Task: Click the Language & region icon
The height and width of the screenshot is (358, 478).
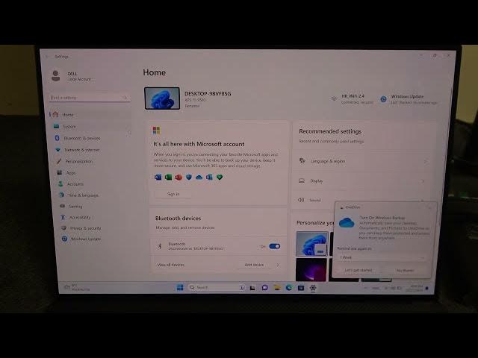Action: [302, 161]
